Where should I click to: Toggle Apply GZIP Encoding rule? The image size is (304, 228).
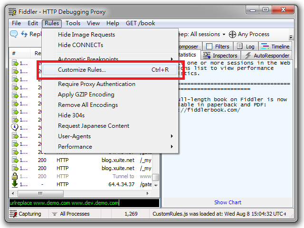[110, 95]
